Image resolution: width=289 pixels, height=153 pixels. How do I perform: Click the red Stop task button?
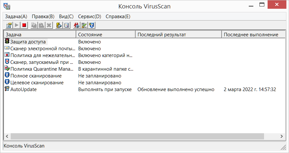[x=24, y=25]
